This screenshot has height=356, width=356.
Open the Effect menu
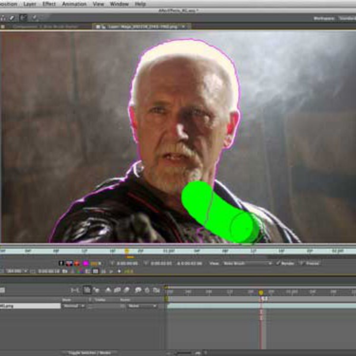tap(49, 4)
